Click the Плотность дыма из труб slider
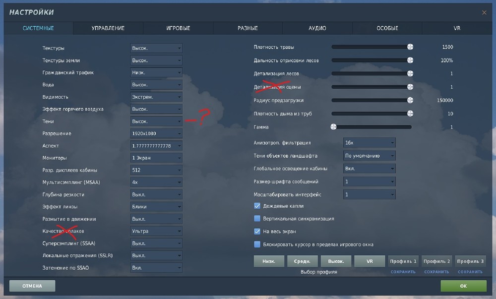Image resolution: width=496 pixels, height=299 pixels. 372,114
